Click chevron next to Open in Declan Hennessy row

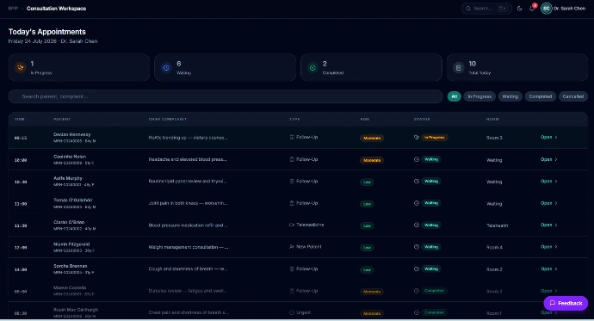(x=556, y=138)
